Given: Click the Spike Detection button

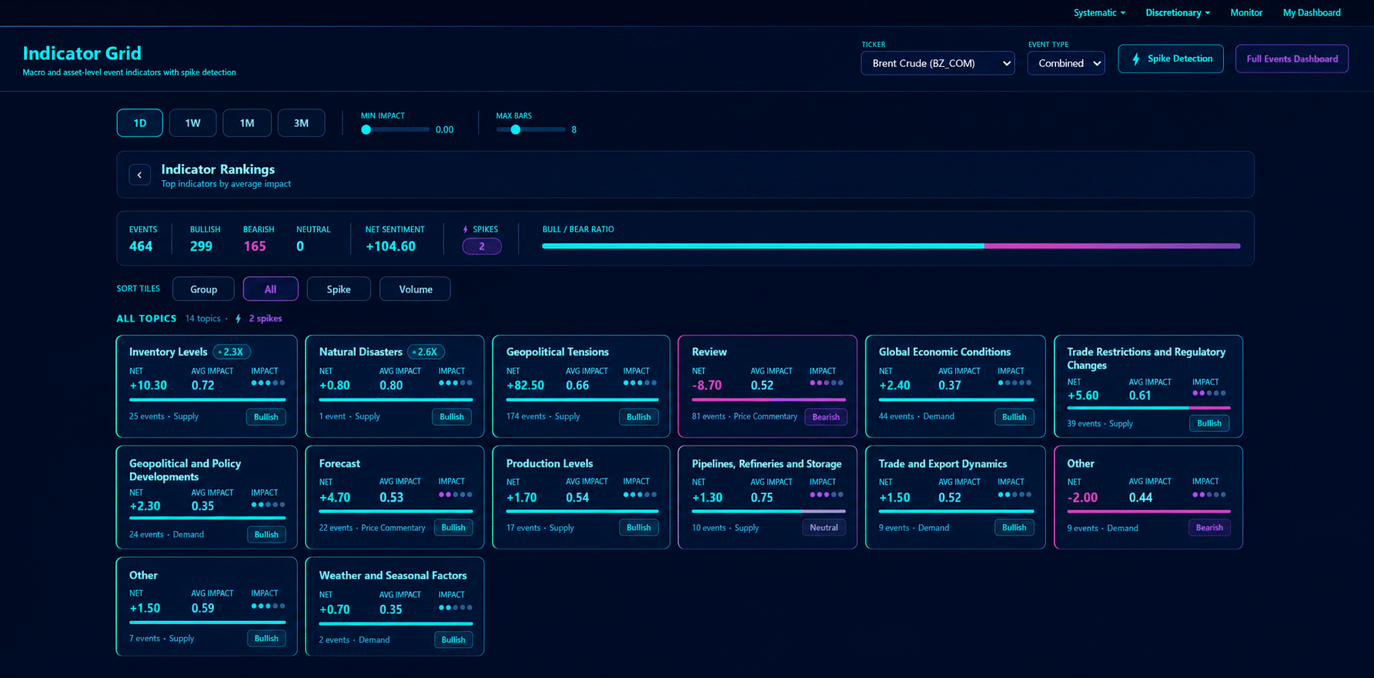Looking at the screenshot, I should tap(1171, 58).
